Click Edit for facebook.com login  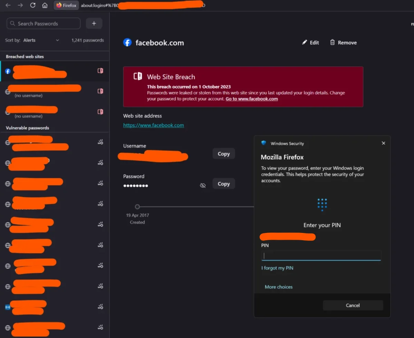(x=310, y=42)
